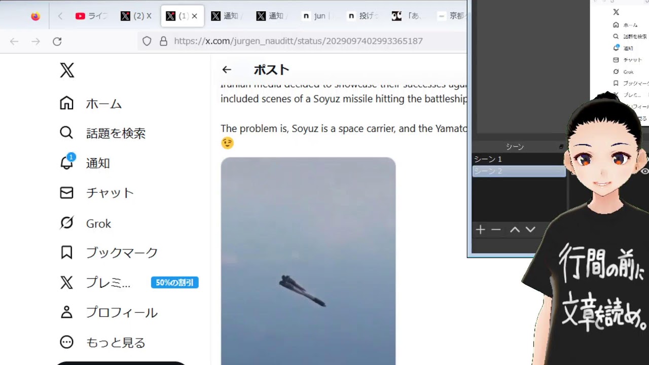Click the チャット envelope icon
Image resolution: width=649 pixels, height=365 pixels.
66,193
